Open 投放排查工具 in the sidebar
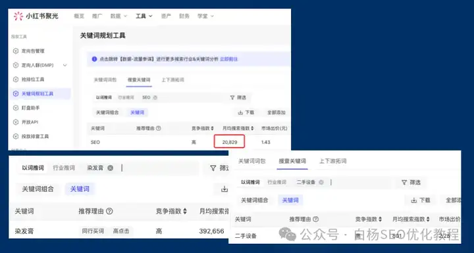 [x=31, y=136]
